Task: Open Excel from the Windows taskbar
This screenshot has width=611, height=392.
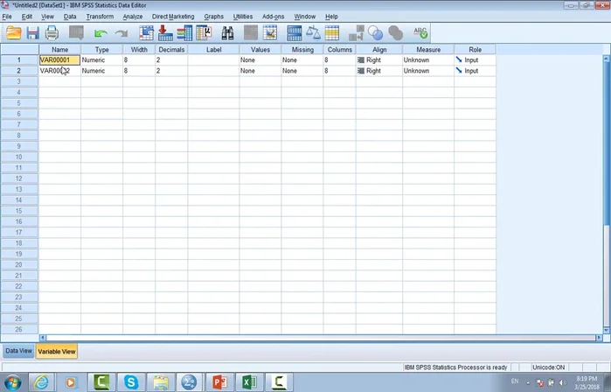Action: pyautogui.click(x=247, y=381)
